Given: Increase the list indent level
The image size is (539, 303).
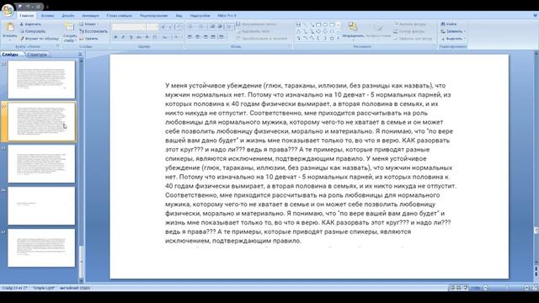Looking at the screenshot, I should [x=220, y=26].
